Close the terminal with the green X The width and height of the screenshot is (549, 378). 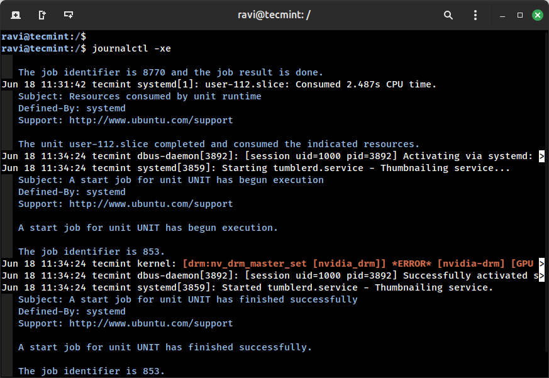pos(537,14)
